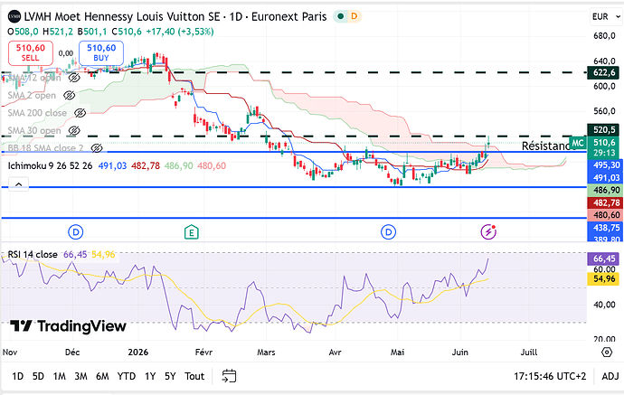
Task: Click the 66,45 purple RSI value label
Action: (x=604, y=259)
